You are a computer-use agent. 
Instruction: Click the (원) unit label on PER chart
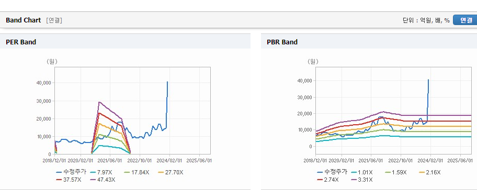point(52,62)
